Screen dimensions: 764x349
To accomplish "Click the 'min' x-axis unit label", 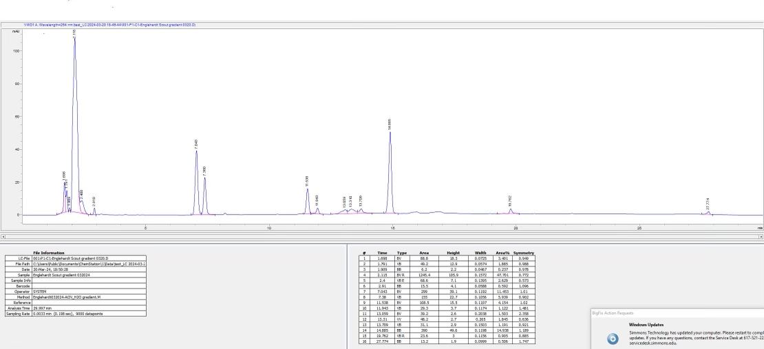I will pyautogui.click(x=760, y=228).
